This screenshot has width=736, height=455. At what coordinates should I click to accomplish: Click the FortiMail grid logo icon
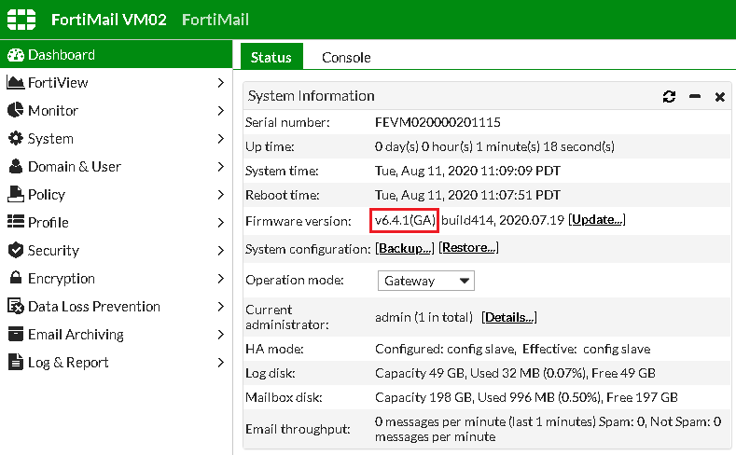[21, 20]
